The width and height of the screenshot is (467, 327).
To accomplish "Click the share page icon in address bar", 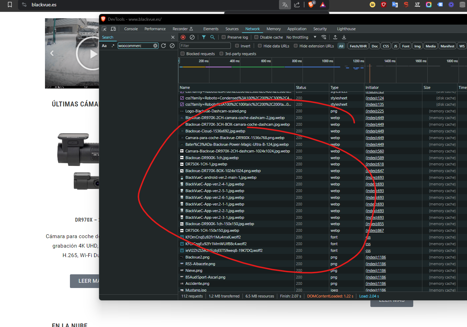I will (297, 5).
